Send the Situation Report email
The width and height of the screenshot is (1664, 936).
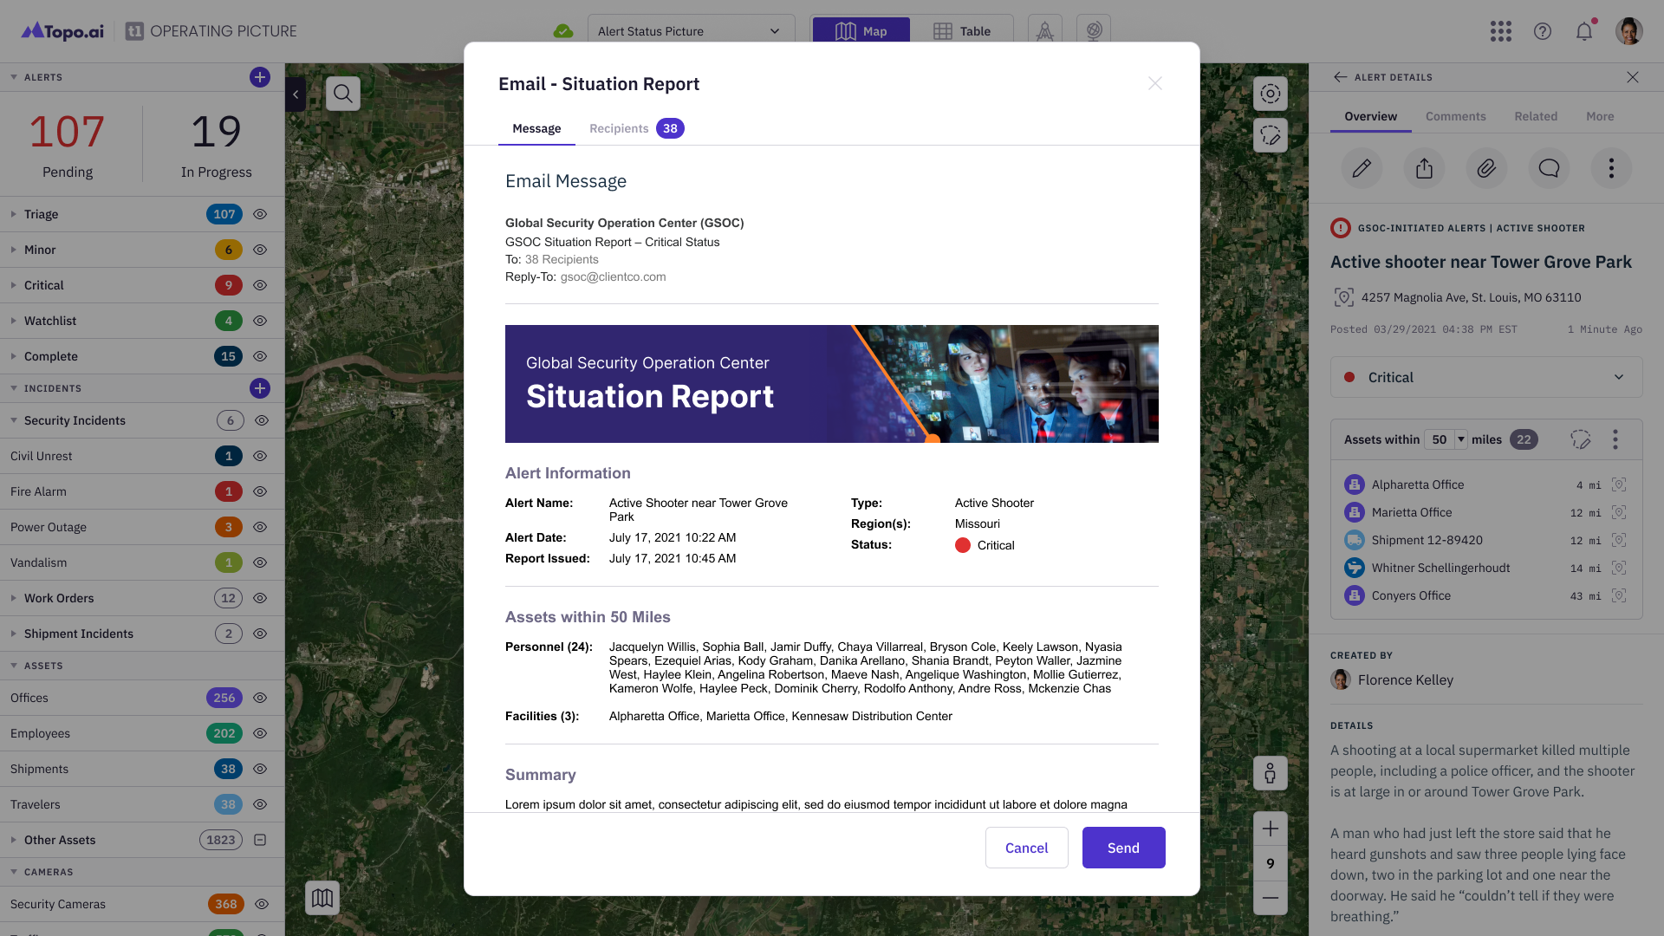click(x=1123, y=848)
